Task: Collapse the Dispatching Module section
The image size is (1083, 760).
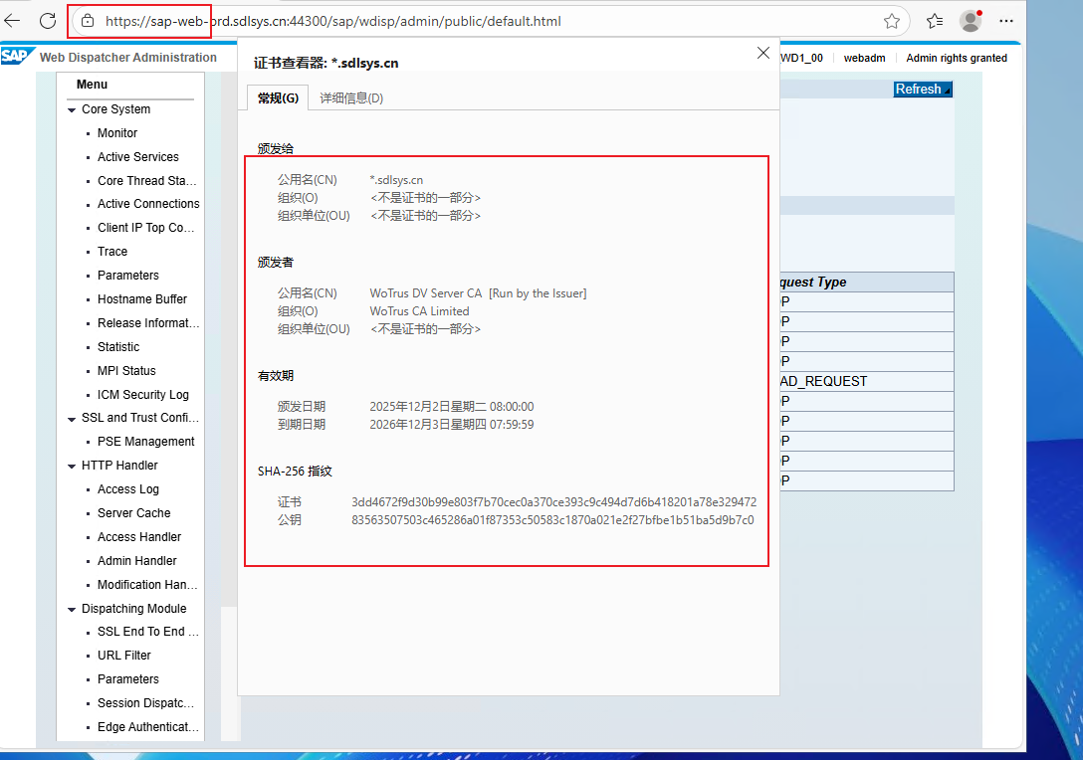Action: point(72,609)
